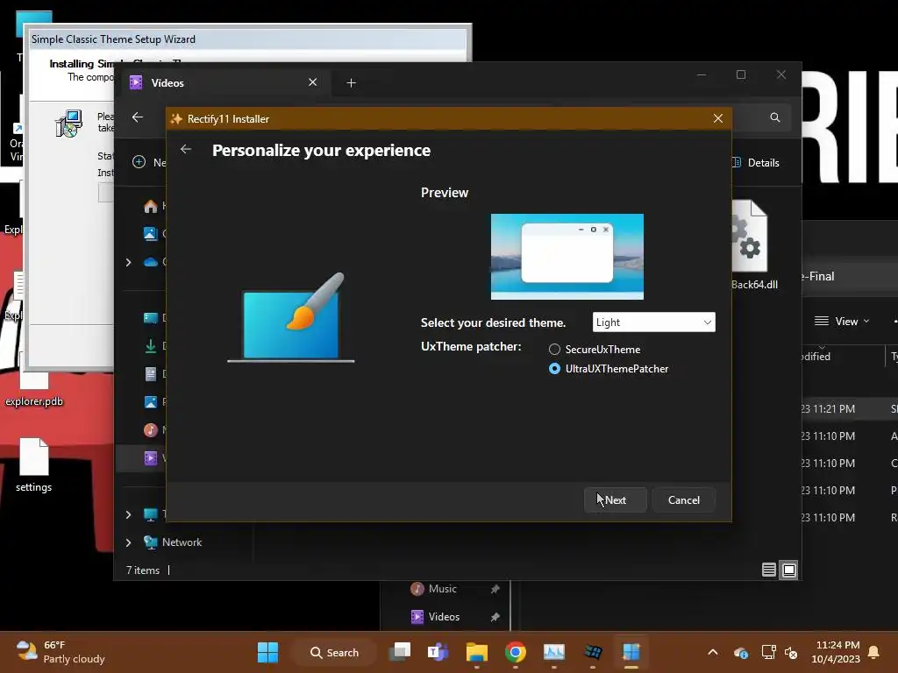Switch to details list view layout
Viewport: 898px width, 673px height.
[x=768, y=570]
